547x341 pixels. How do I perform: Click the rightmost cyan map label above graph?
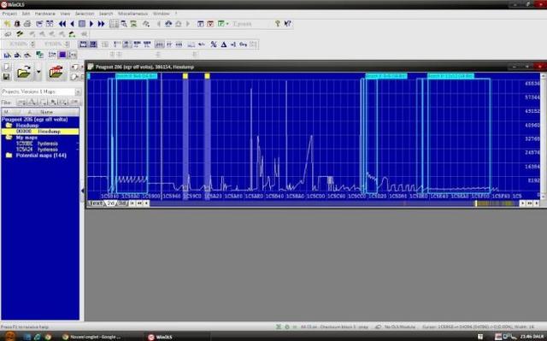450,76
